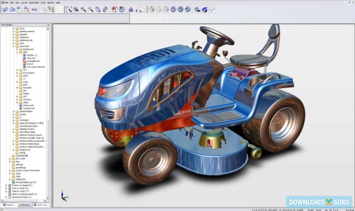Select the Symbols.hmf file
The width and height of the screenshot is (355, 211).
[x=28, y=108]
